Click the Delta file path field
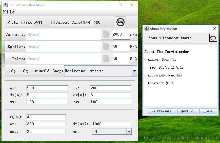The image size is (220, 143). coord(64,59)
